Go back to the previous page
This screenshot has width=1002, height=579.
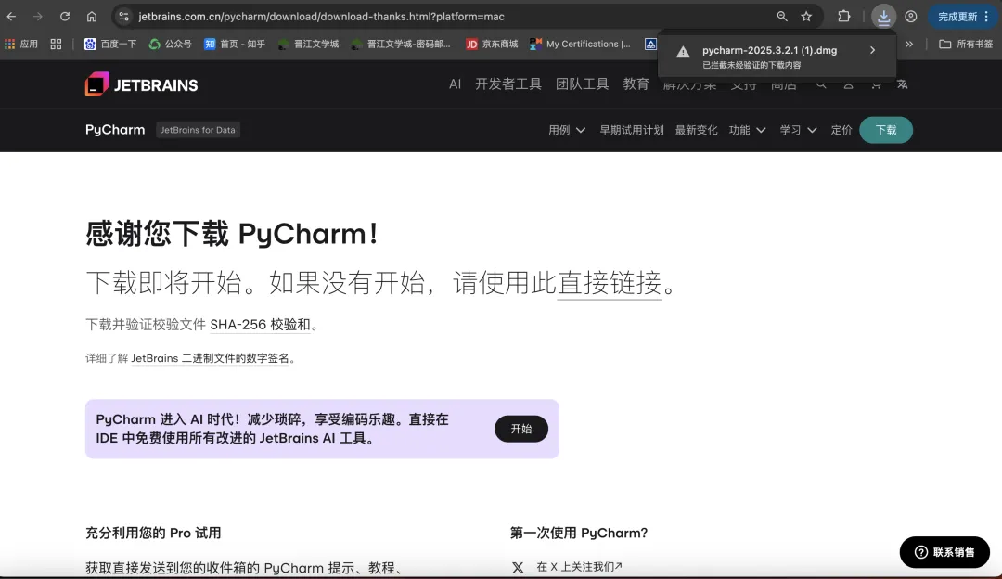point(11,17)
